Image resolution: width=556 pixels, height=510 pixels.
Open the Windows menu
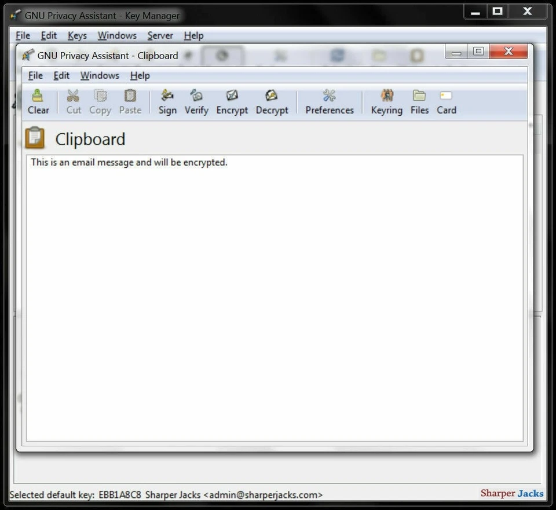99,75
